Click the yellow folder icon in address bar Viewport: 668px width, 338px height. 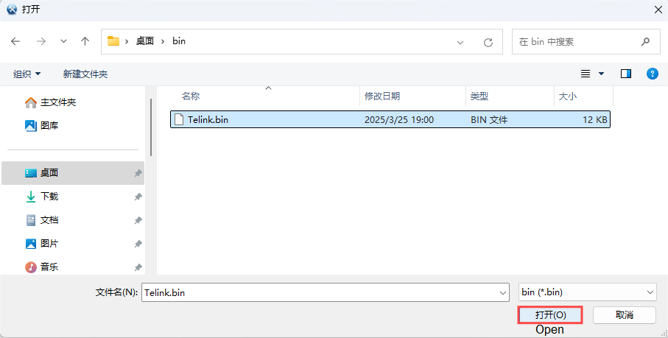click(x=113, y=41)
